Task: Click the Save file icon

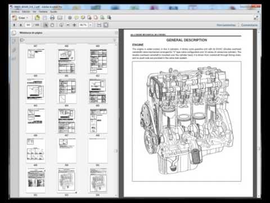Action: click(45, 17)
